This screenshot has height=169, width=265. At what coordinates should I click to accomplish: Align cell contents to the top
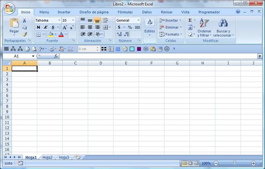tap(83, 20)
